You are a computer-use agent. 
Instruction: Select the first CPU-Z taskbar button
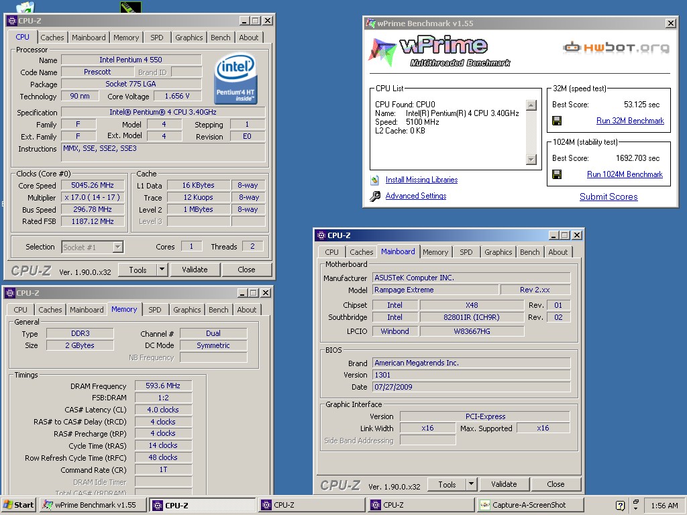point(202,505)
